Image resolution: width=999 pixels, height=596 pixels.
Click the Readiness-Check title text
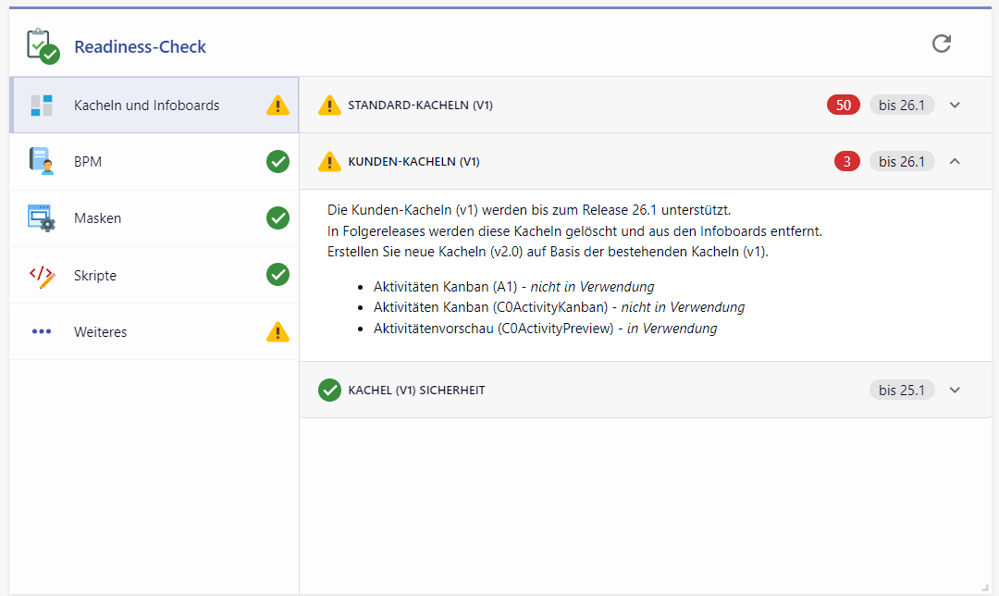140,46
